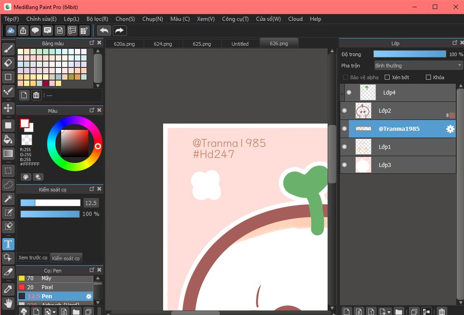Hide the @Tranma1985 layer

tap(344, 129)
